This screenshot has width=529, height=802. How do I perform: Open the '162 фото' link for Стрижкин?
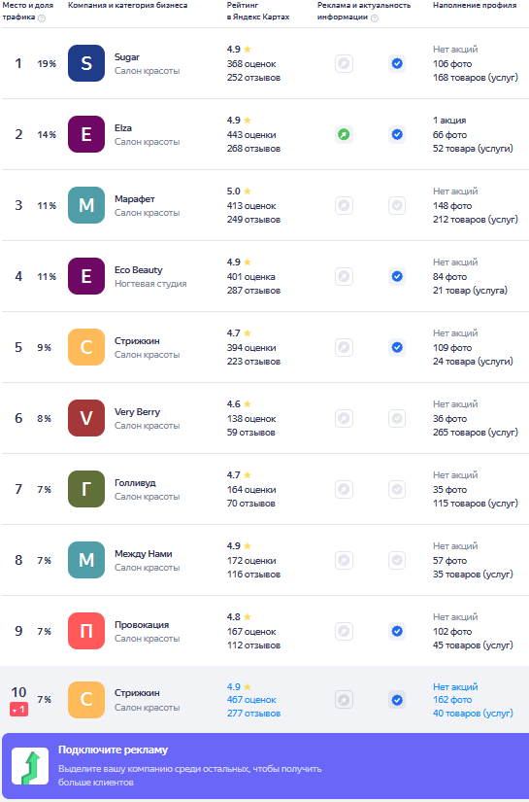452,700
